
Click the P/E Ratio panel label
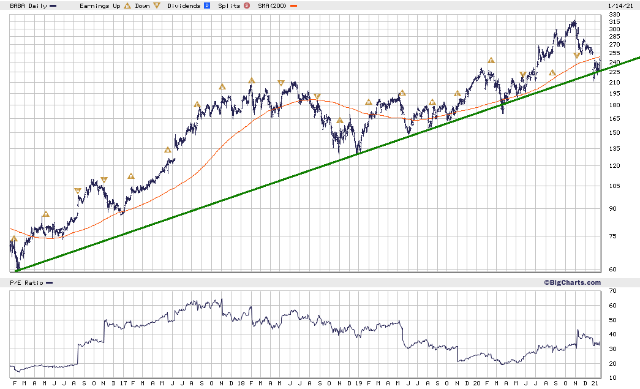(x=26, y=283)
